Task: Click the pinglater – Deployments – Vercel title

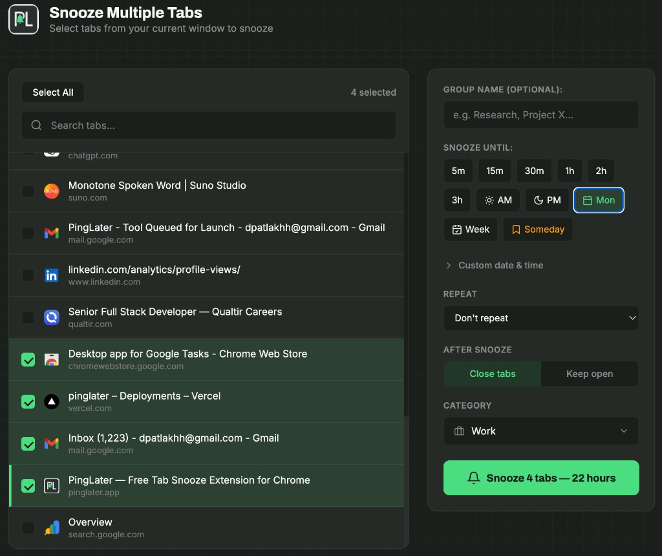Action: pos(144,396)
